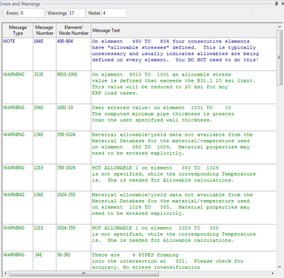The width and height of the screenshot is (284, 278).
Task: Sort by Message Type column header
Action: coord(18,30)
